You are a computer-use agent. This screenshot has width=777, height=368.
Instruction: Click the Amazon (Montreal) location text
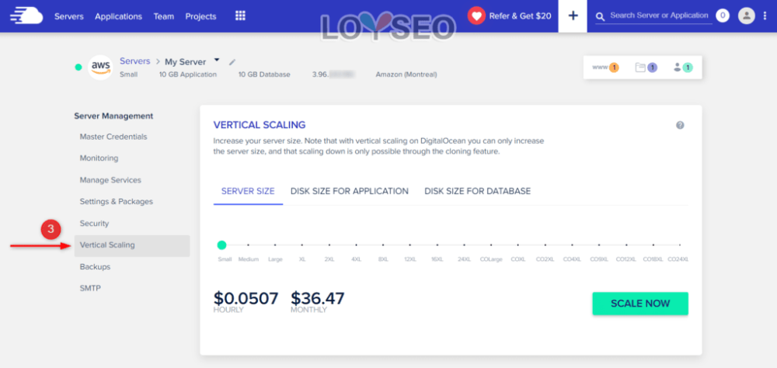406,75
